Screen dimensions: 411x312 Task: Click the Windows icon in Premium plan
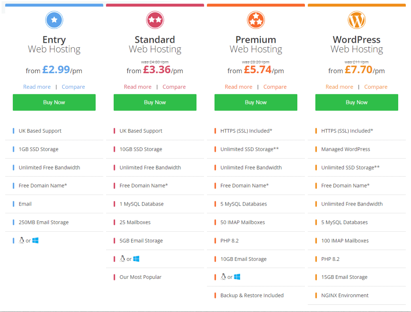[237, 277]
